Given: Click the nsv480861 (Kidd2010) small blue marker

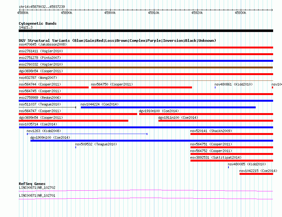Looking at the screenshot, I should click(215, 87).
